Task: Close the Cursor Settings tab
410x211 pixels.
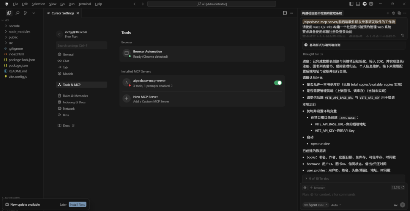Action: point(78,13)
